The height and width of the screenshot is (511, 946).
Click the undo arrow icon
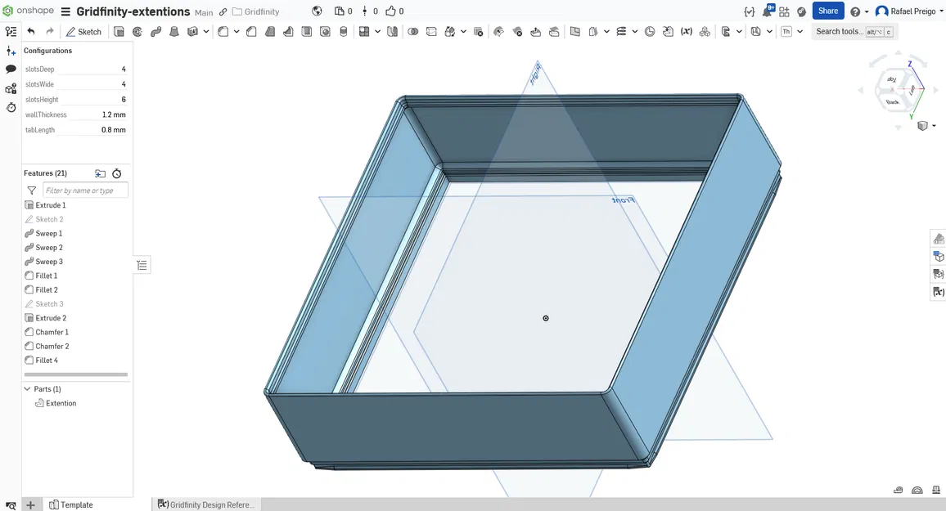(x=31, y=32)
